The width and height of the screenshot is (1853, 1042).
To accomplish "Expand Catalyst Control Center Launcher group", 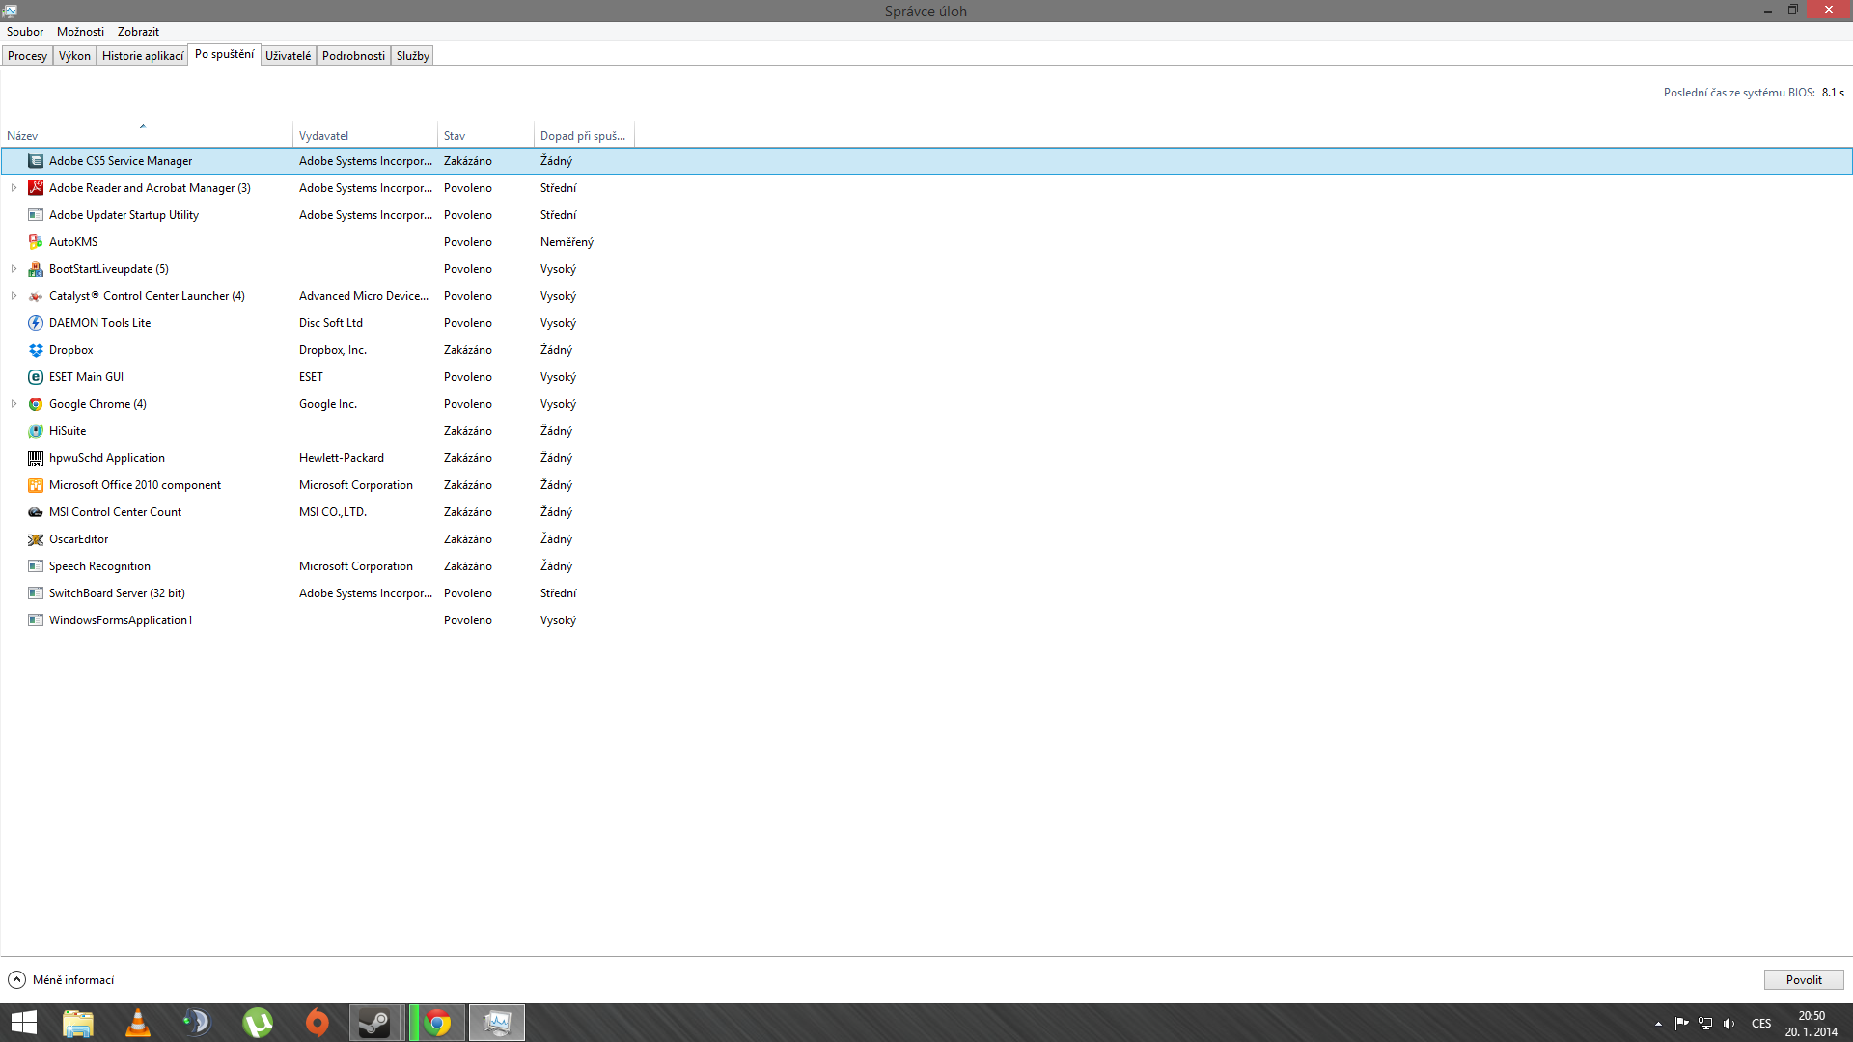I will pyautogui.click(x=14, y=296).
